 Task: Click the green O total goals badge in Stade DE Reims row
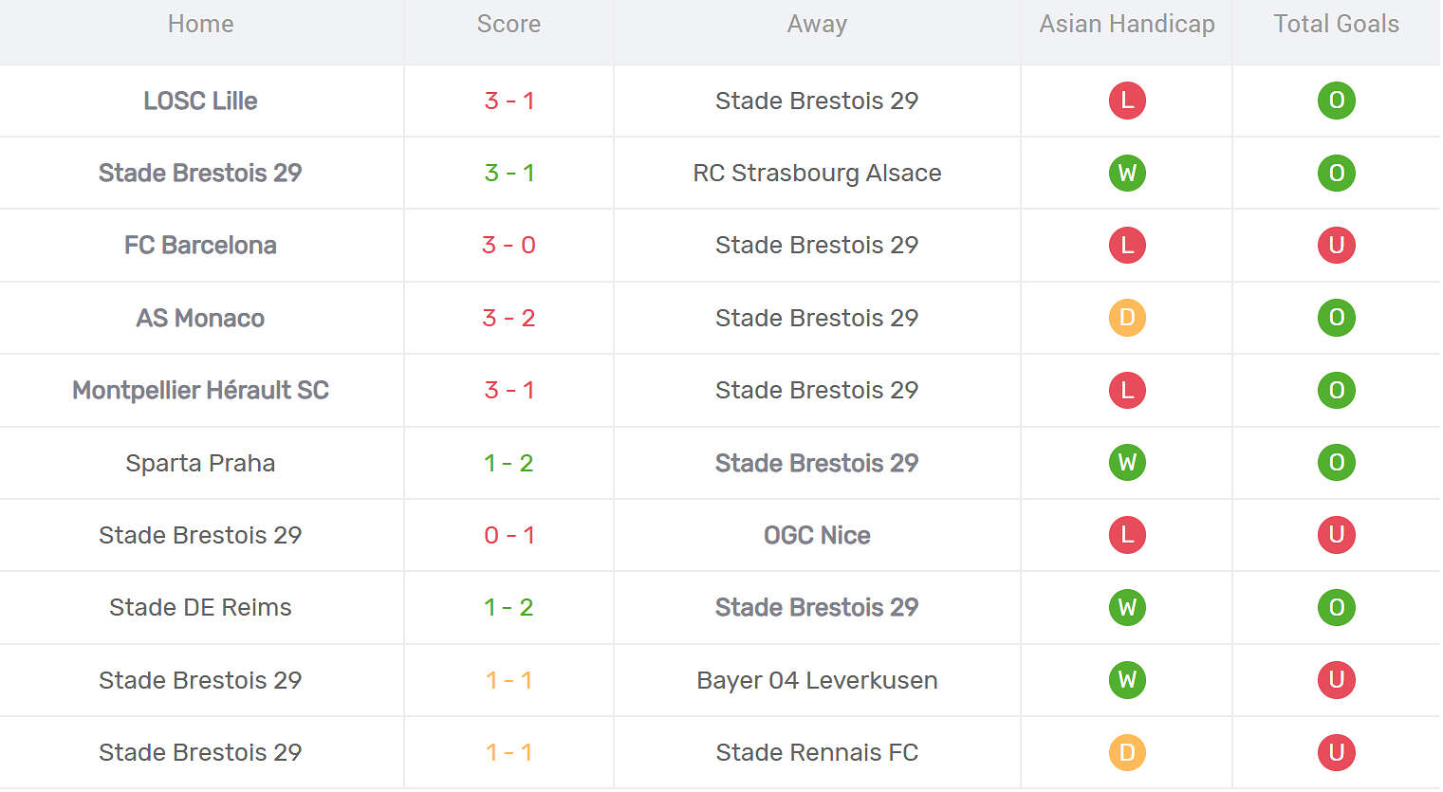pos(1336,607)
